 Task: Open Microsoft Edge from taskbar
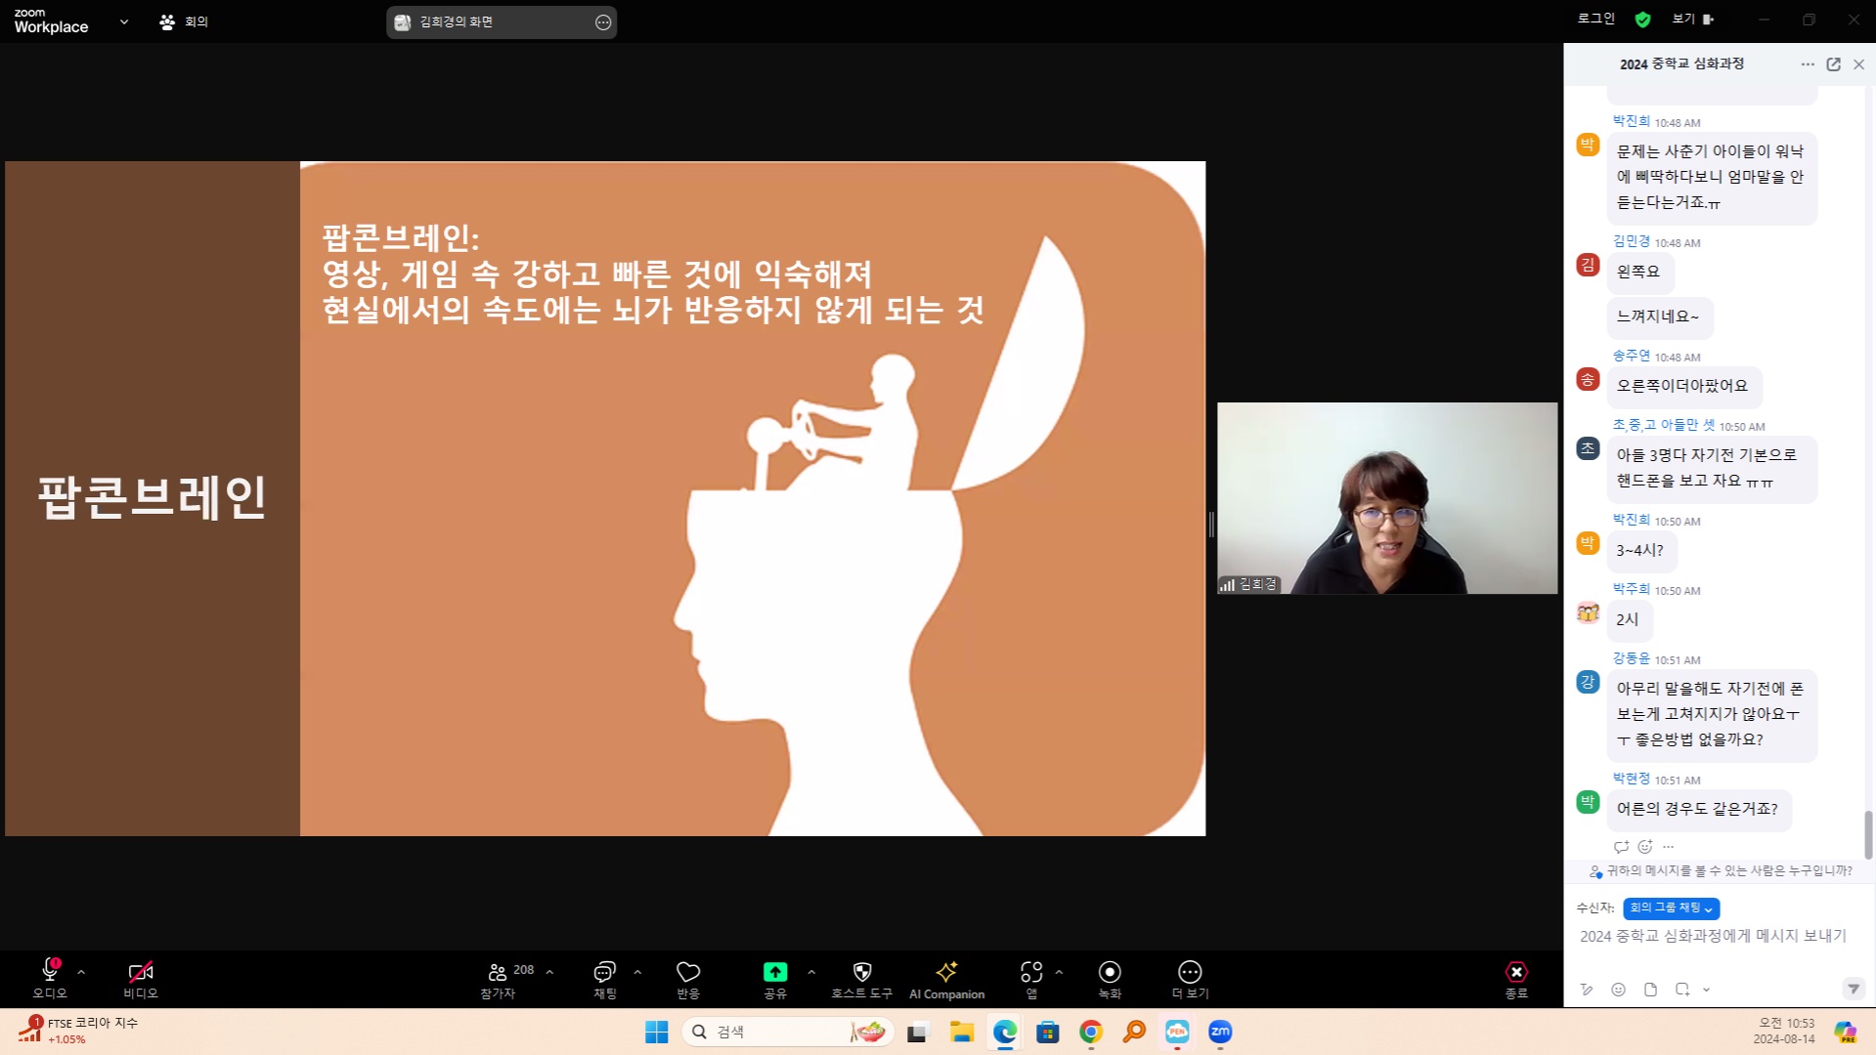(1005, 1033)
